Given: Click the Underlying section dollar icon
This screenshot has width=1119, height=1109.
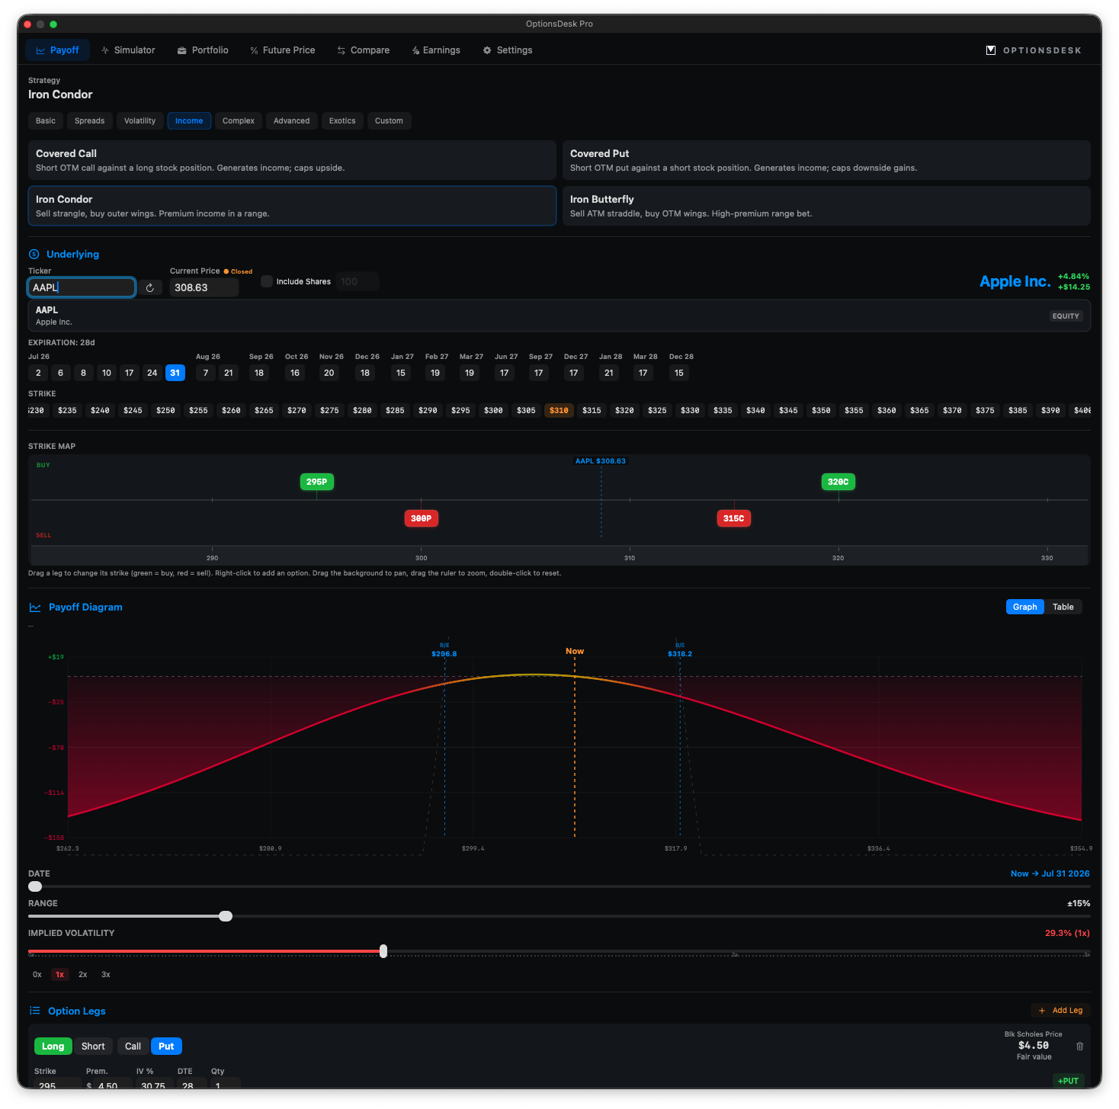Looking at the screenshot, I should pos(34,254).
